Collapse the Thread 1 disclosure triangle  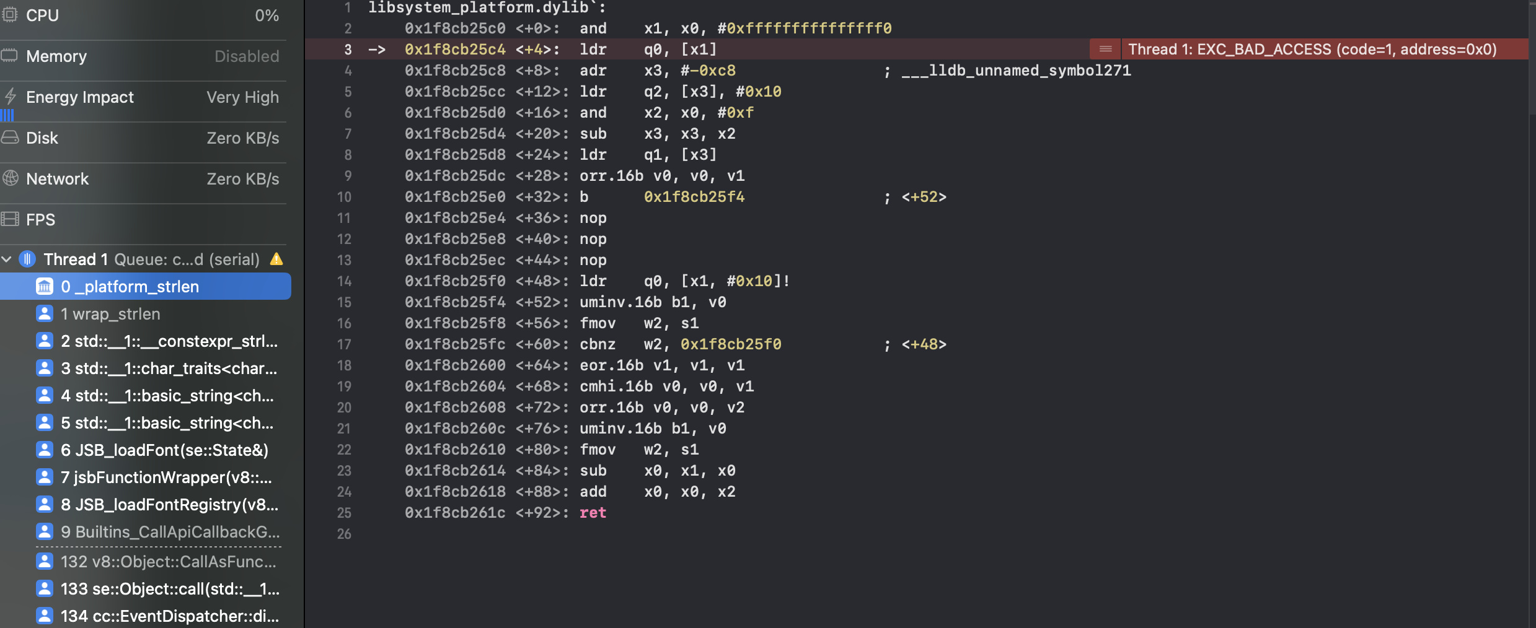[x=7, y=259]
